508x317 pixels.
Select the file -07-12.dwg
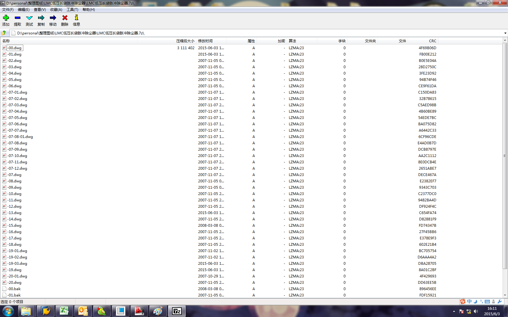tap(18, 168)
